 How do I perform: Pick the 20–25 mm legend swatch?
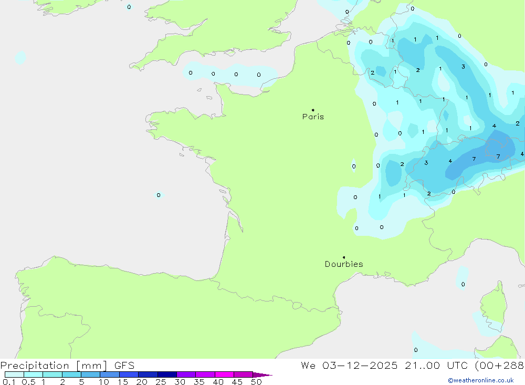148,374
